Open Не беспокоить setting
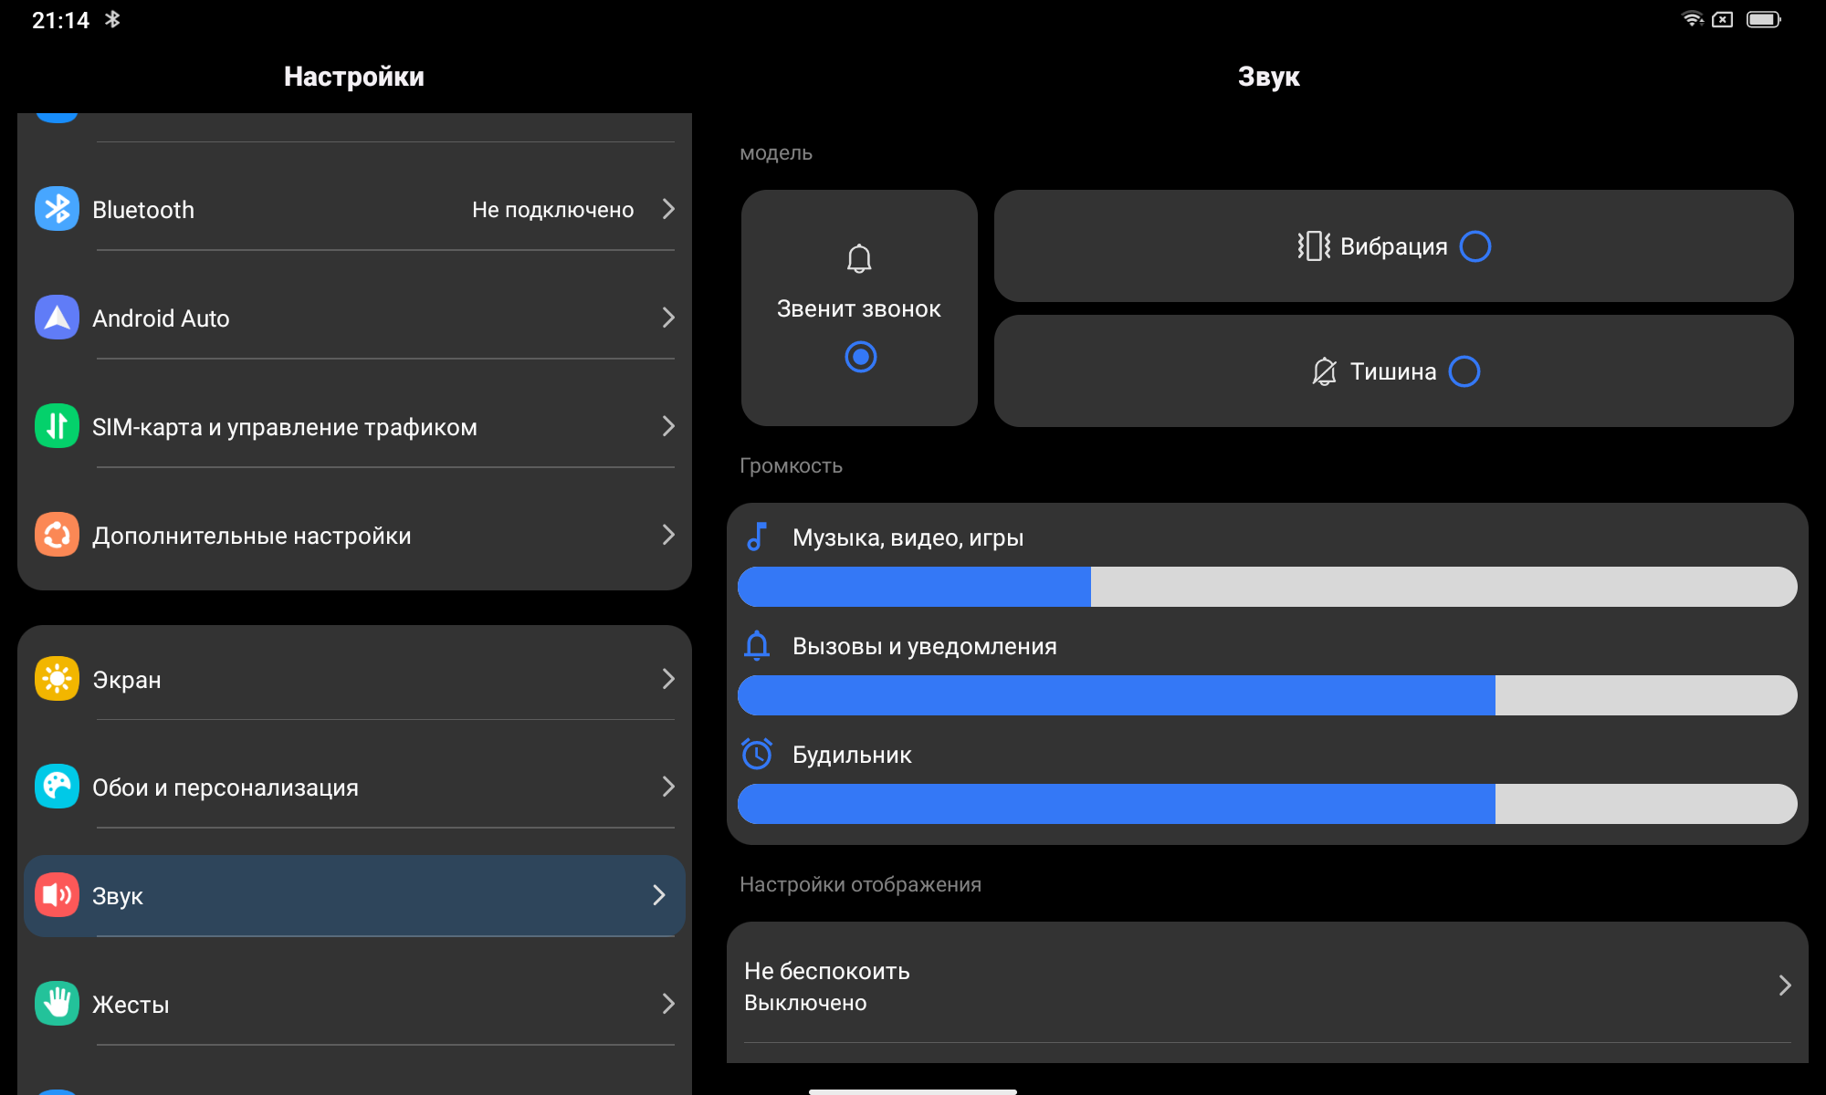Image resolution: width=1826 pixels, height=1095 pixels. point(1267,986)
